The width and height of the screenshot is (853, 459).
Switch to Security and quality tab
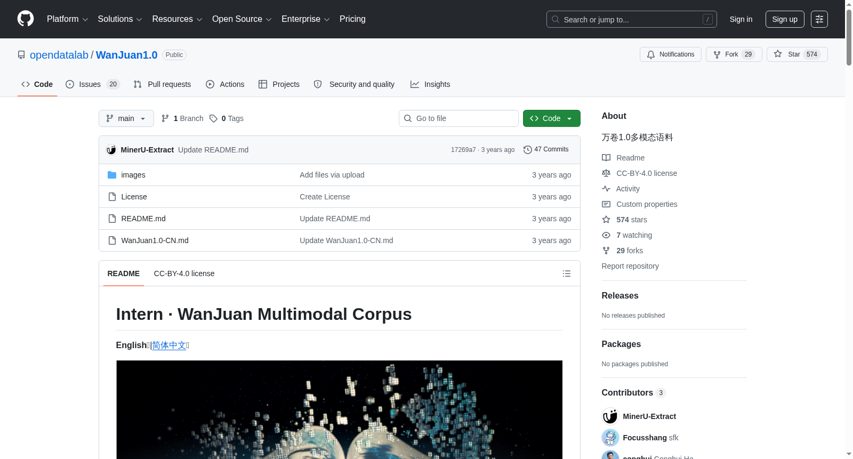click(x=354, y=84)
